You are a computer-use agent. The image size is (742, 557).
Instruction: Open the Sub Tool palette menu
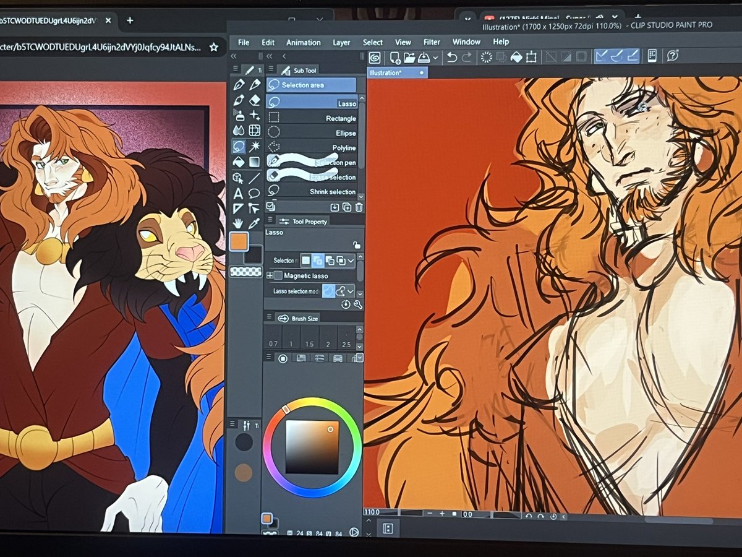[x=271, y=69]
